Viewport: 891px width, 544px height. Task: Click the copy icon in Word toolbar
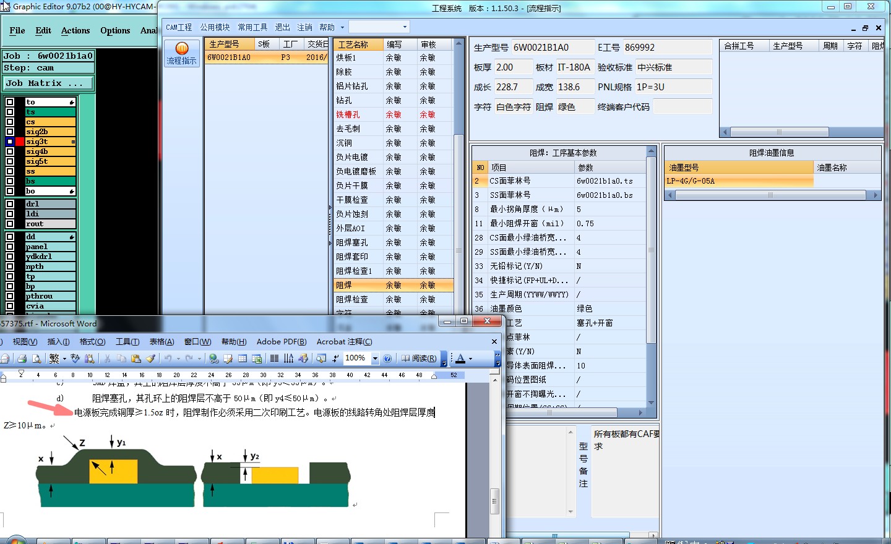121,359
